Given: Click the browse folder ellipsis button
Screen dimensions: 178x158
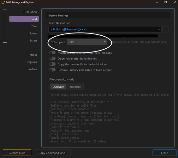Looking at the screenshot, I should tap(165, 29).
